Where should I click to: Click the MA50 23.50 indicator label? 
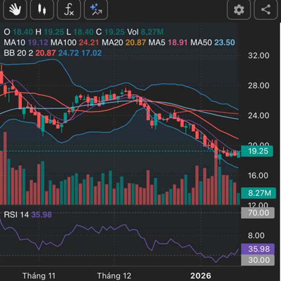[x=213, y=43]
